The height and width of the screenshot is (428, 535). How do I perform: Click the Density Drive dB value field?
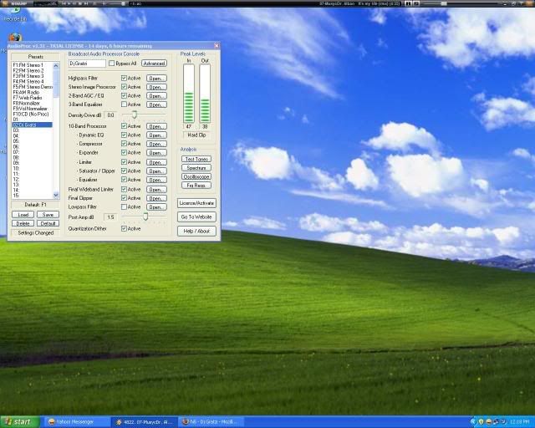(x=110, y=115)
